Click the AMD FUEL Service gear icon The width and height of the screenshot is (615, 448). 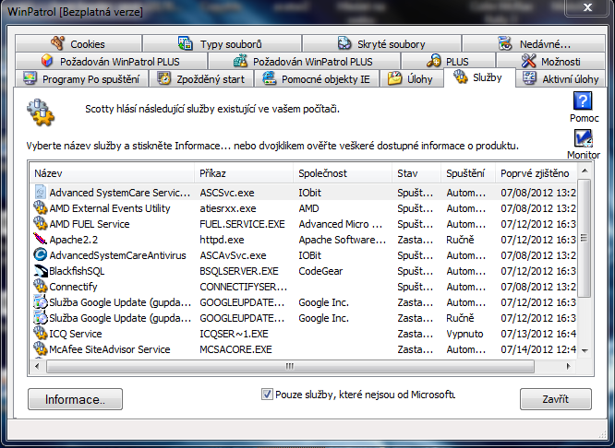pos(40,224)
